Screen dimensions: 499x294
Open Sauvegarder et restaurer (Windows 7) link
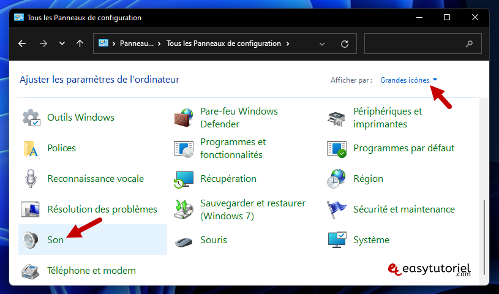tap(253, 209)
